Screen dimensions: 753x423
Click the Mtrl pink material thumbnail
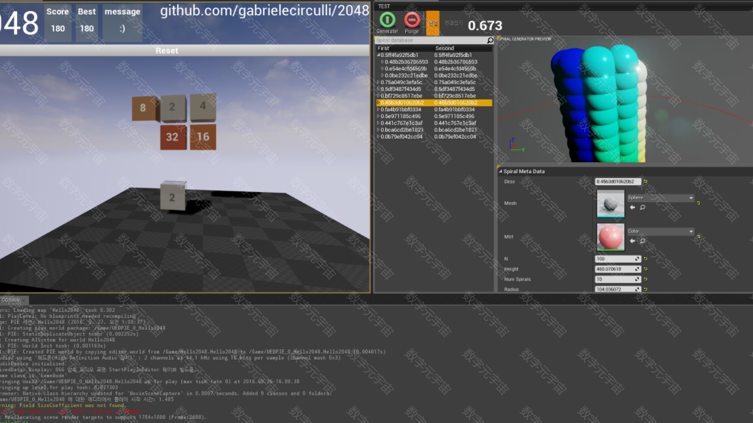610,237
